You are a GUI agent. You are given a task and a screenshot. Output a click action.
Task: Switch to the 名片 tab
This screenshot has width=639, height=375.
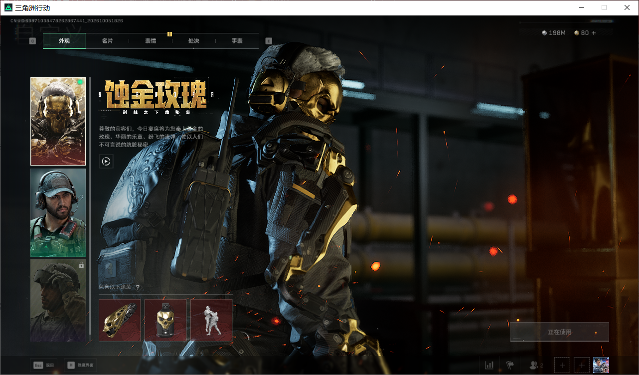coord(107,41)
